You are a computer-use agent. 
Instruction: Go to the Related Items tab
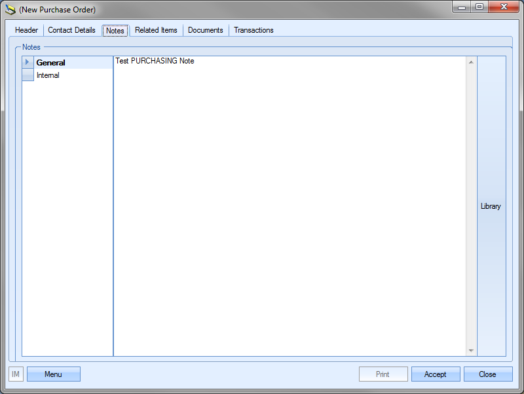tap(156, 30)
